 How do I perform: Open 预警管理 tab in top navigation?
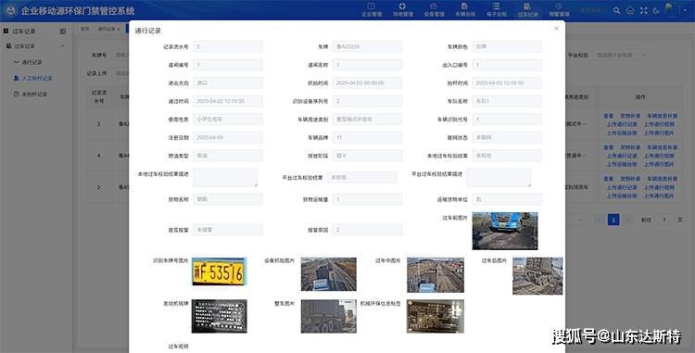(x=559, y=10)
